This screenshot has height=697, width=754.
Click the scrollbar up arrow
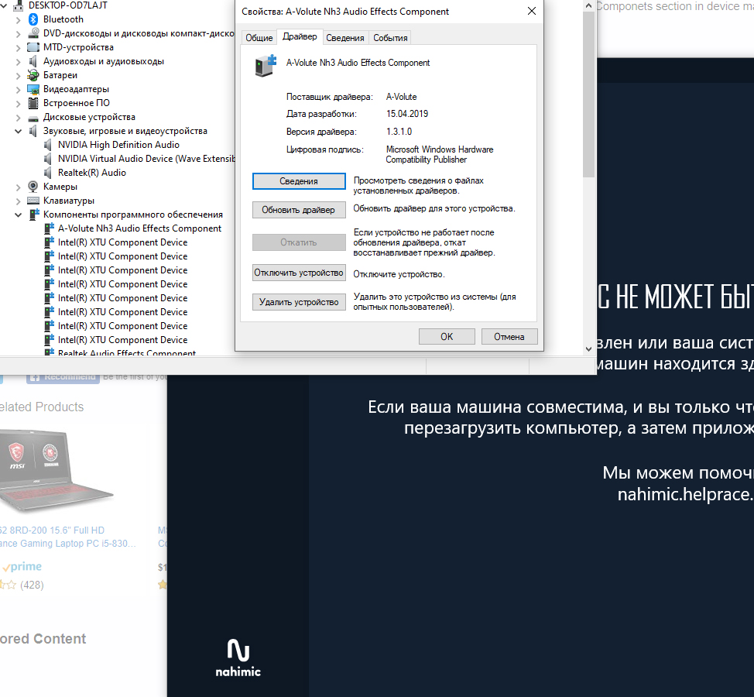pos(588,5)
